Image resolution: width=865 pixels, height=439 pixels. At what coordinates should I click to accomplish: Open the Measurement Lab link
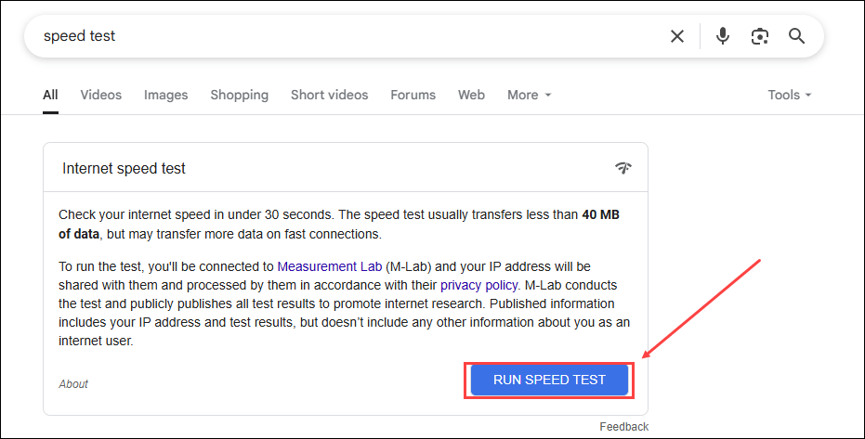coord(329,266)
